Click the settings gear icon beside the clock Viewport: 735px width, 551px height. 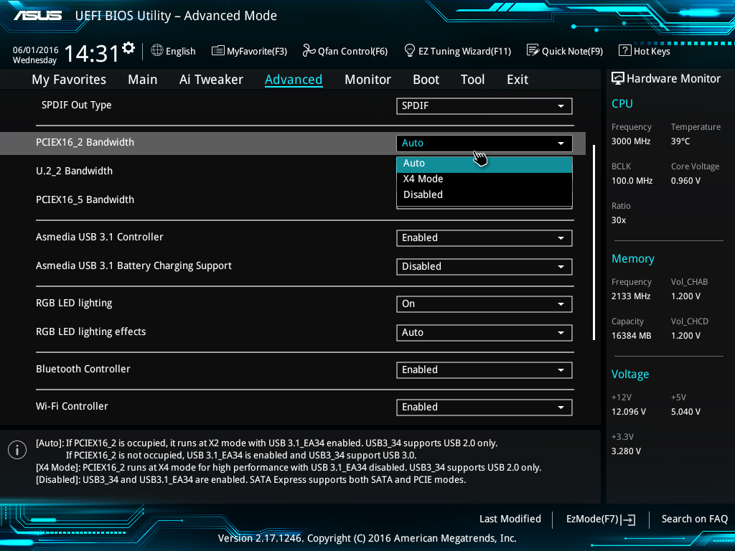click(x=128, y=48)
